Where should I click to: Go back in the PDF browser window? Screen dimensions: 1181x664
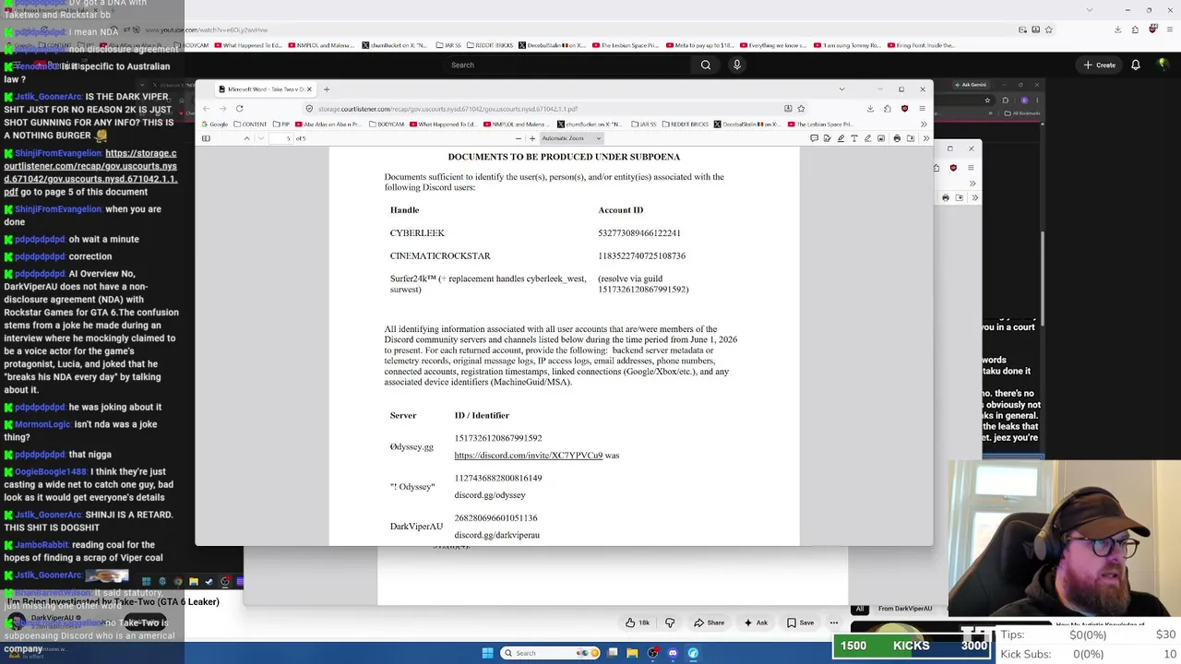tap(206, 109)
